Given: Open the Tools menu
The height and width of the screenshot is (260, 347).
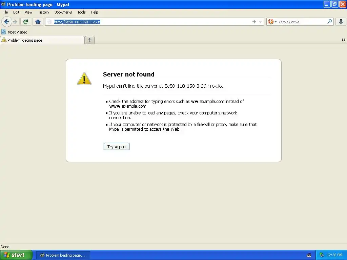Looking at the screenshot, I should tap(81, 12).
